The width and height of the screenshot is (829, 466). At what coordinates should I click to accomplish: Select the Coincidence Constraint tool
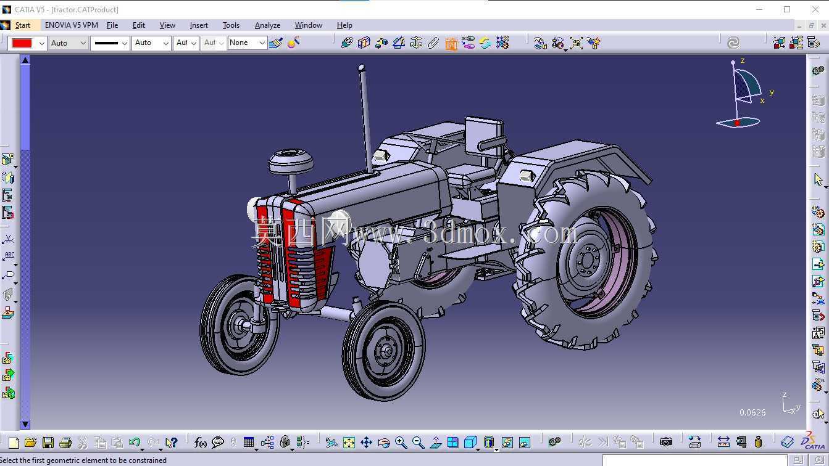pos(347,43)
